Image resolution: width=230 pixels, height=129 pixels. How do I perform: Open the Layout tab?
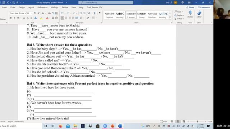31,7
